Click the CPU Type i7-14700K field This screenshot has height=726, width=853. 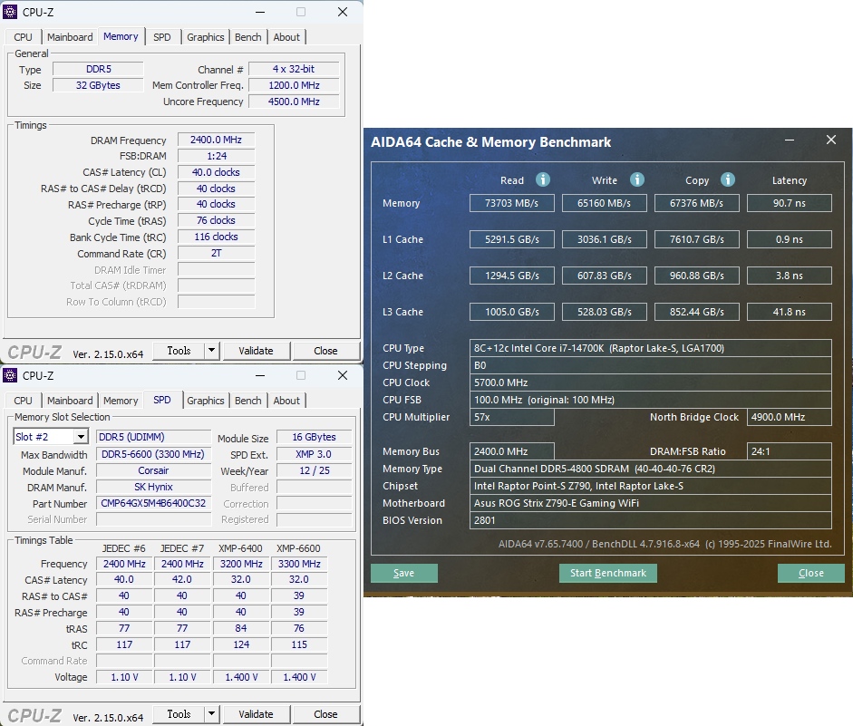pyautogui.click(x=650, y=348)
